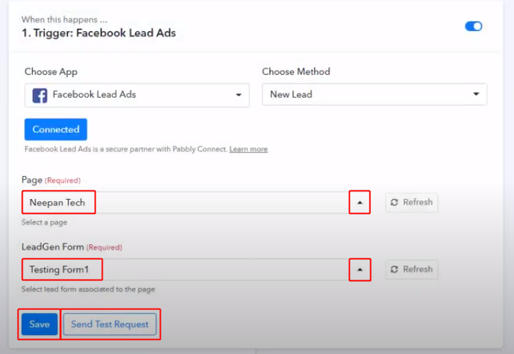Click the Facebook logo icon in app selector
This screenshot has height=354, width=514.
click(x=40, y=96)
